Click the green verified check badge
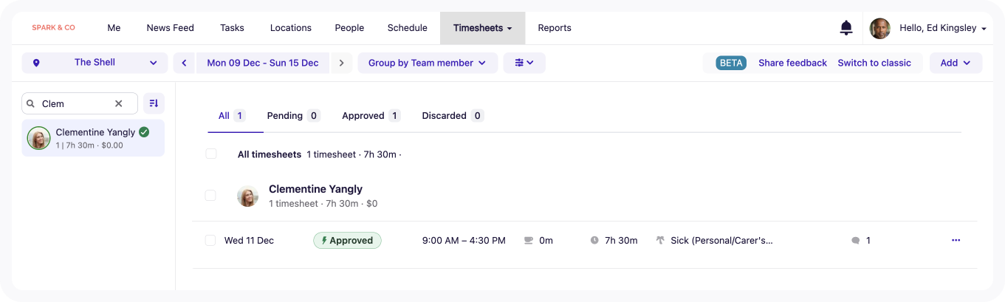Image resolution: width=1005 pixels, height=302 pixels. [144, 132]
